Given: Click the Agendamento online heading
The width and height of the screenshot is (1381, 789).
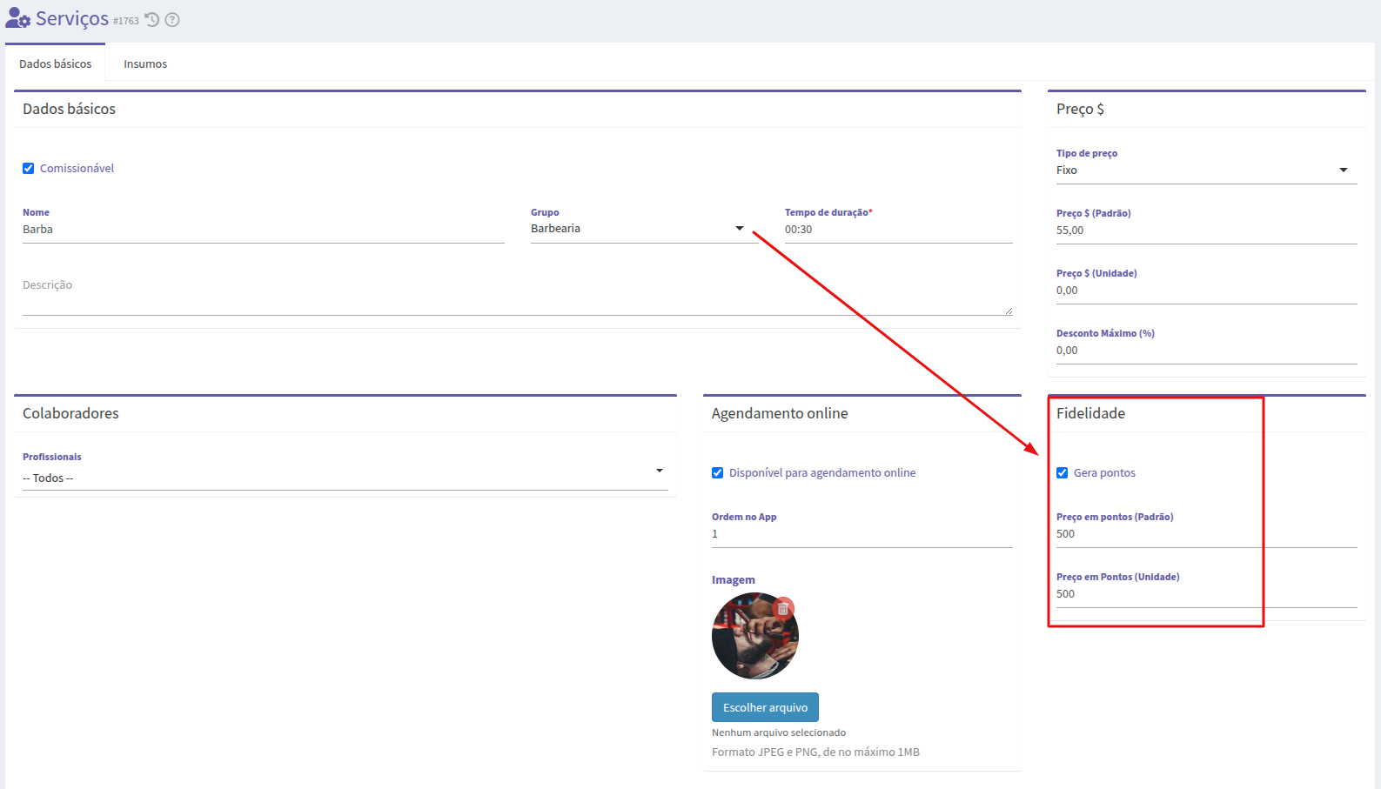Looking at the screenshot, I should click(780, 413).
